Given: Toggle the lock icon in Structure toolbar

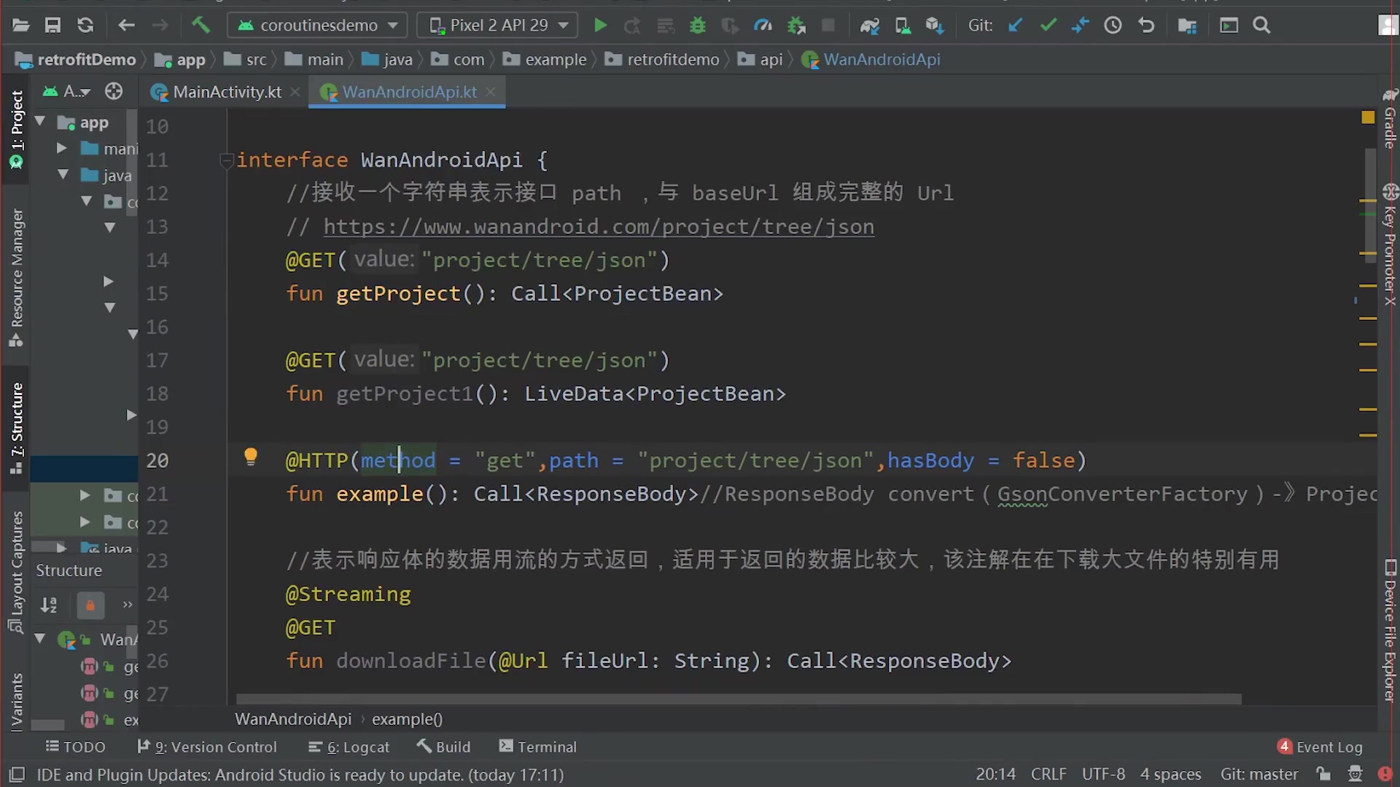Looking at the screenshot, I should point(90,606).
